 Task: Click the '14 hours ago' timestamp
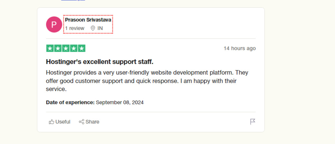[x=240, y=48]
